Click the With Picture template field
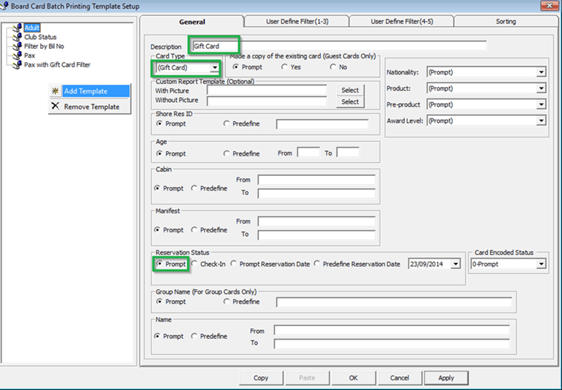The width and height of the screenshot is (562, 390). (x=267, y=91)
